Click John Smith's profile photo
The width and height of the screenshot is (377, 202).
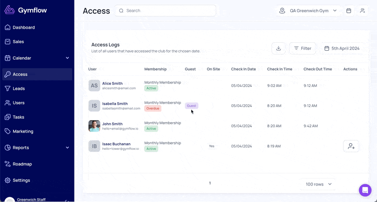pos(94,126)
